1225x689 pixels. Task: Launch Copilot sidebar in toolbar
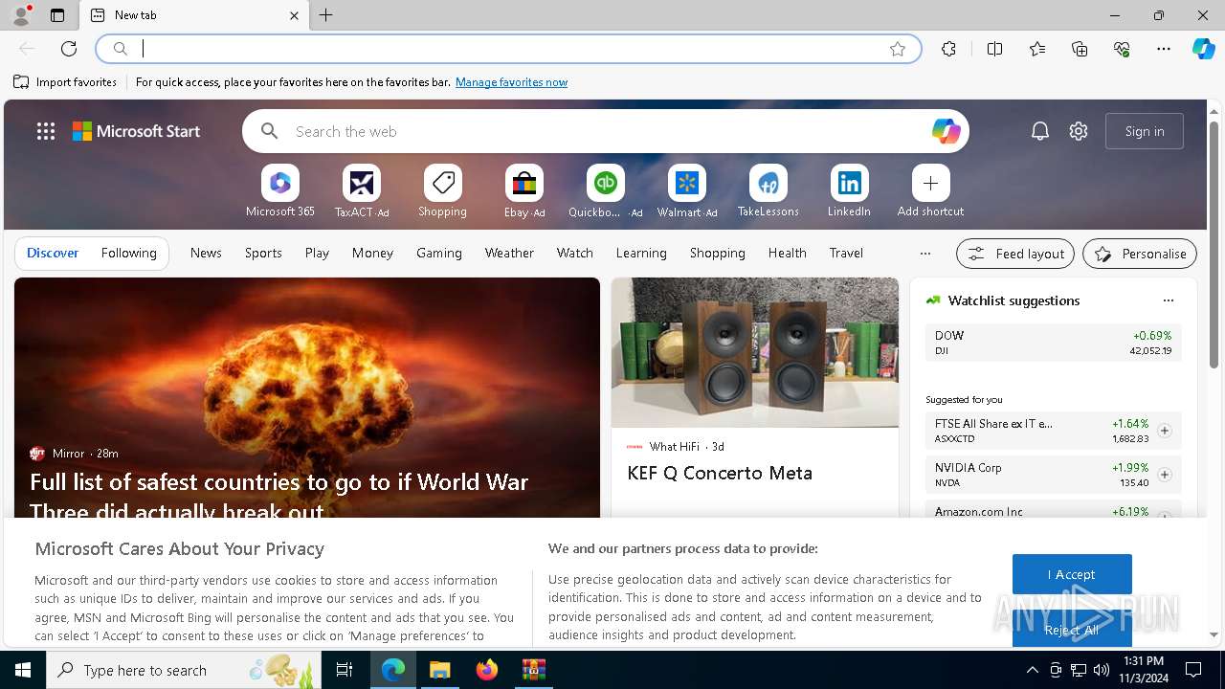coord(1203,49)
